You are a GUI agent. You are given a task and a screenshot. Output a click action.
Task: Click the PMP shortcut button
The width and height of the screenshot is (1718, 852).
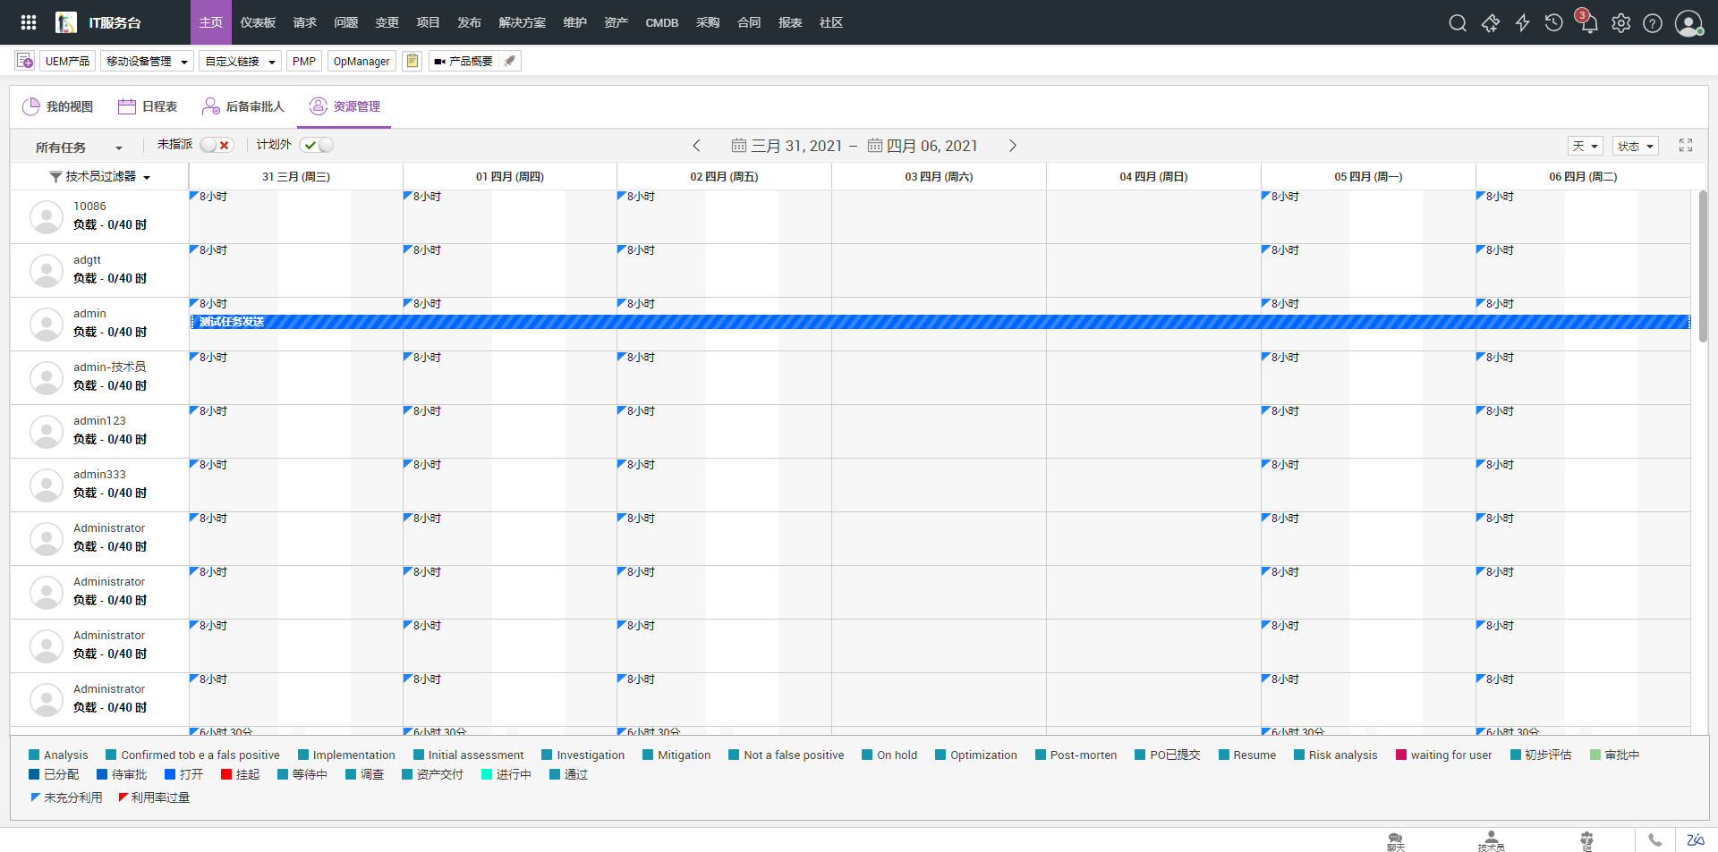[304, 61]
